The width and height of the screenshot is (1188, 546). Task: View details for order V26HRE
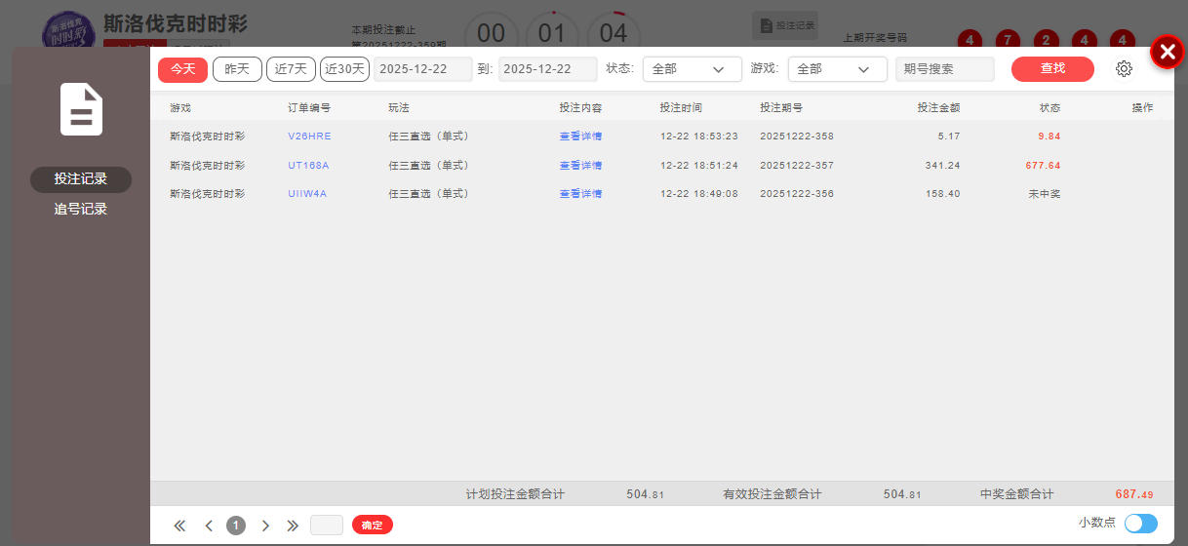click(x=580, y=136)
